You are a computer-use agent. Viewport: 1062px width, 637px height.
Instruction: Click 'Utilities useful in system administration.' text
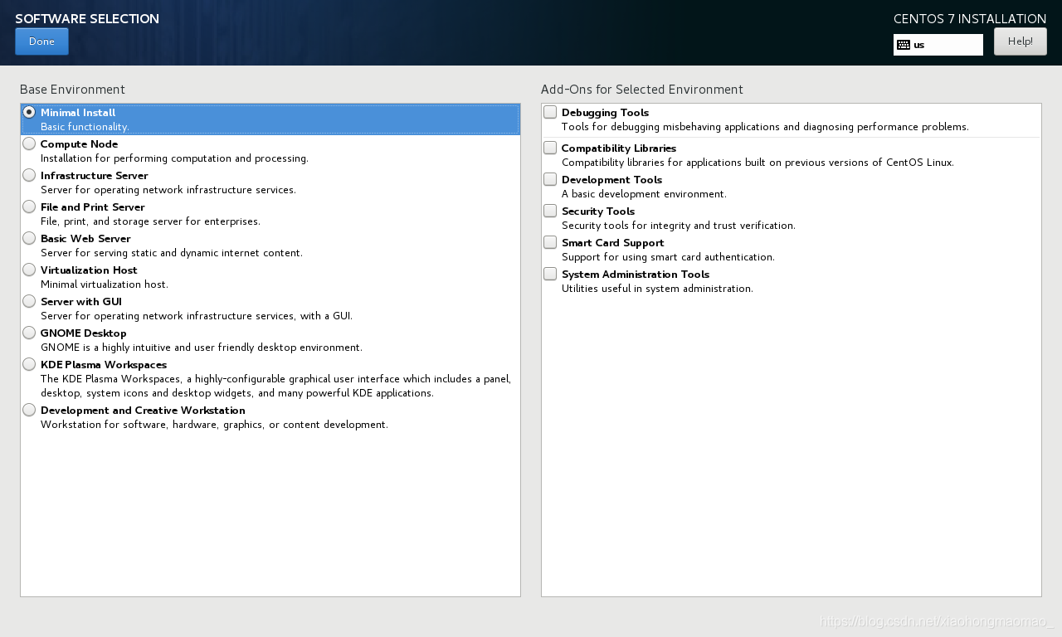(x=657, y=289)
